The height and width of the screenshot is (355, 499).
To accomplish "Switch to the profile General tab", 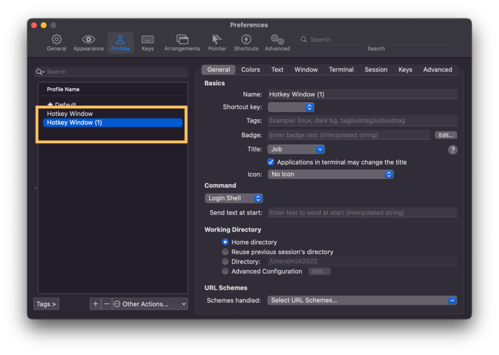I will tap(218, 70).
